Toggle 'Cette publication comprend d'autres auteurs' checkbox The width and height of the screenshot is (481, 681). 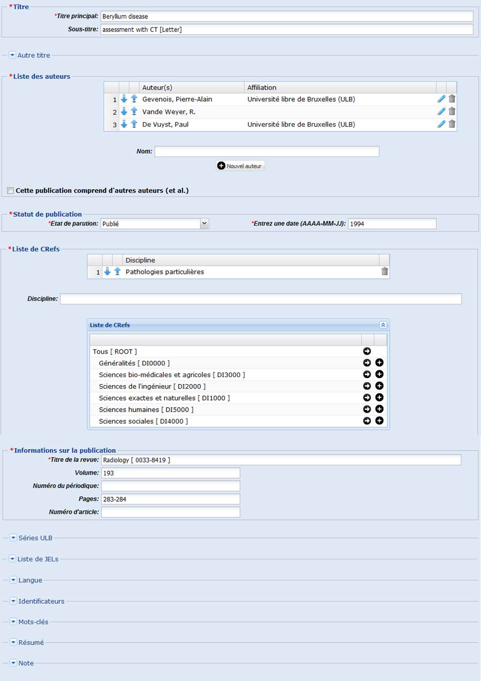click(11, 191)
